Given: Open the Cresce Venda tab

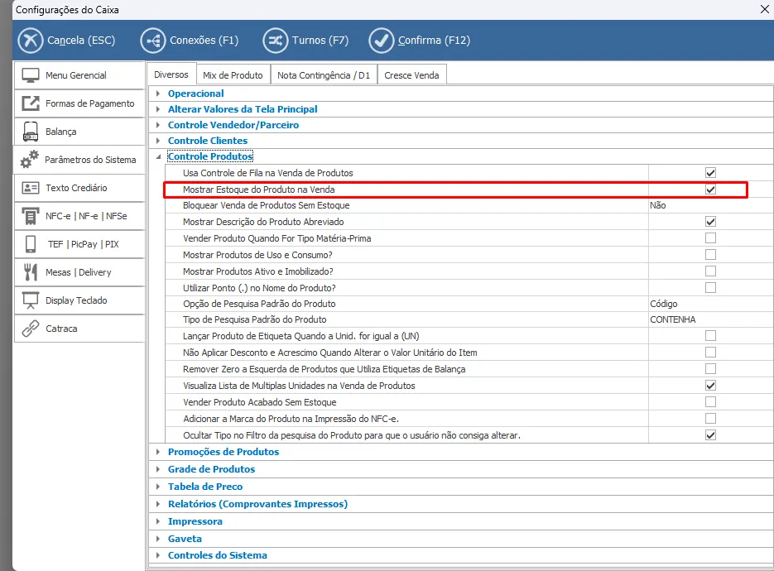Looking at the screenshot, I should pyautogui.click(x=411, y=75).
